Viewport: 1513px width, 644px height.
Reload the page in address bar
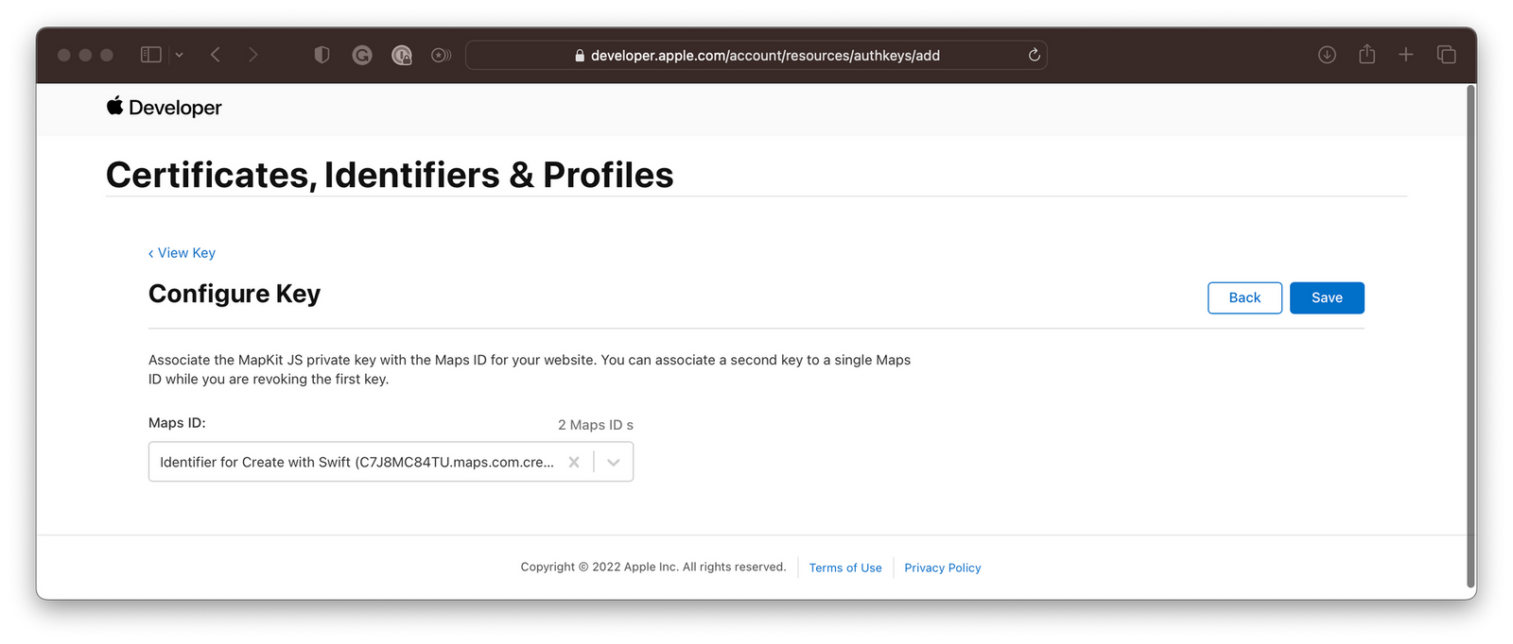pyautogui.click(x=1035, y=55)
